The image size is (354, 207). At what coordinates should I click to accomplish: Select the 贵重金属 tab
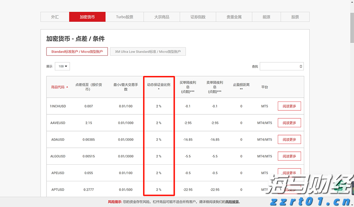click(234, 17)
